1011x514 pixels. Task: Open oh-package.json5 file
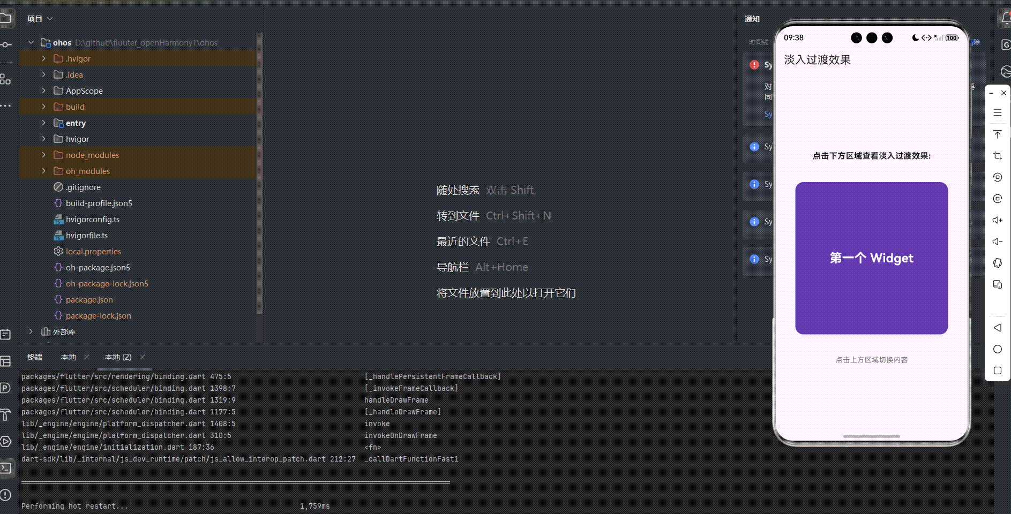click(x=98, y=267)
